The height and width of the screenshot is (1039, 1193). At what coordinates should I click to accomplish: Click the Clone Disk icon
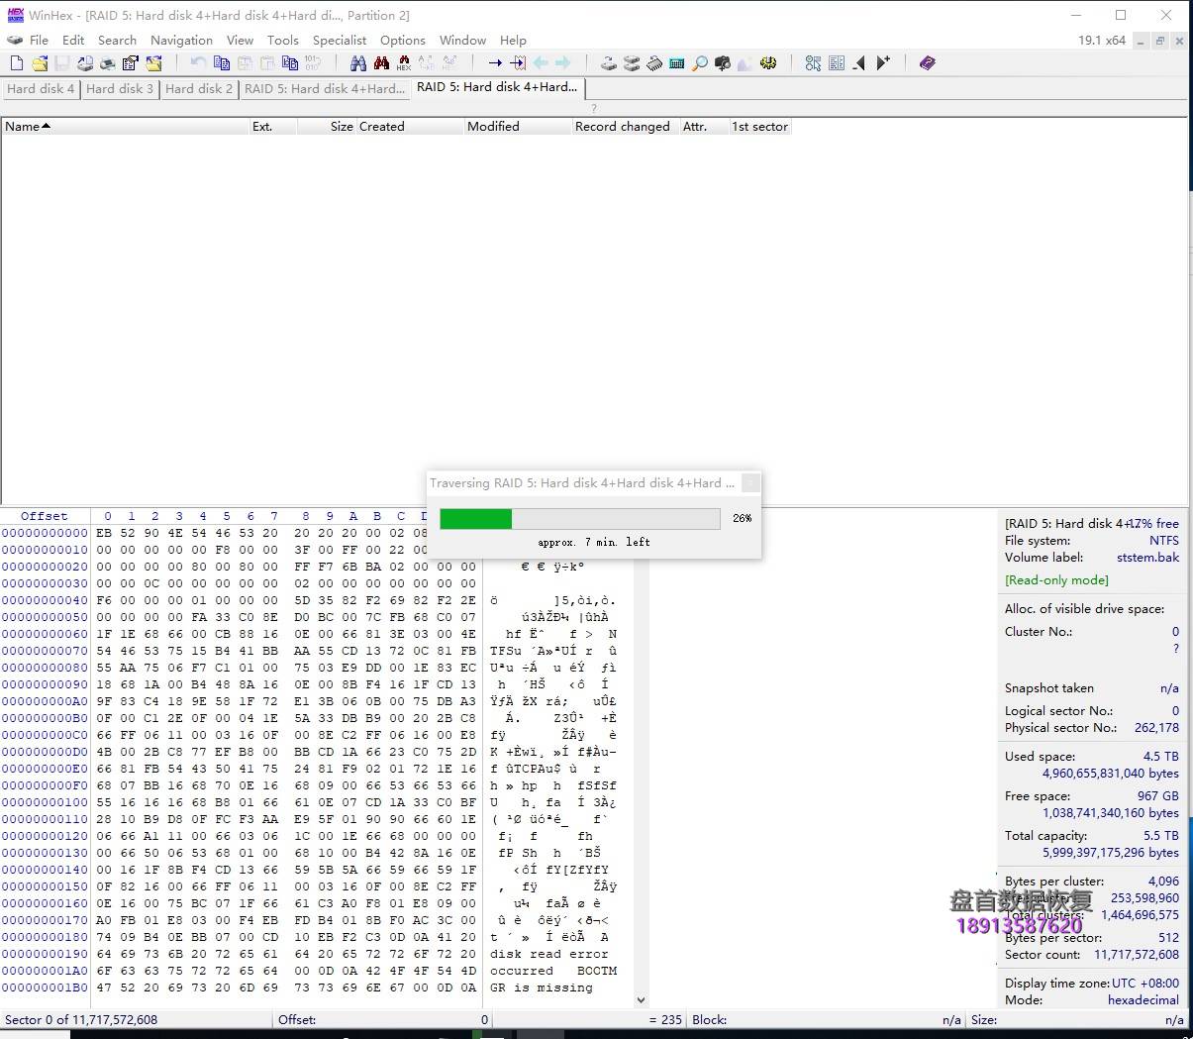[x=632, y=63]
